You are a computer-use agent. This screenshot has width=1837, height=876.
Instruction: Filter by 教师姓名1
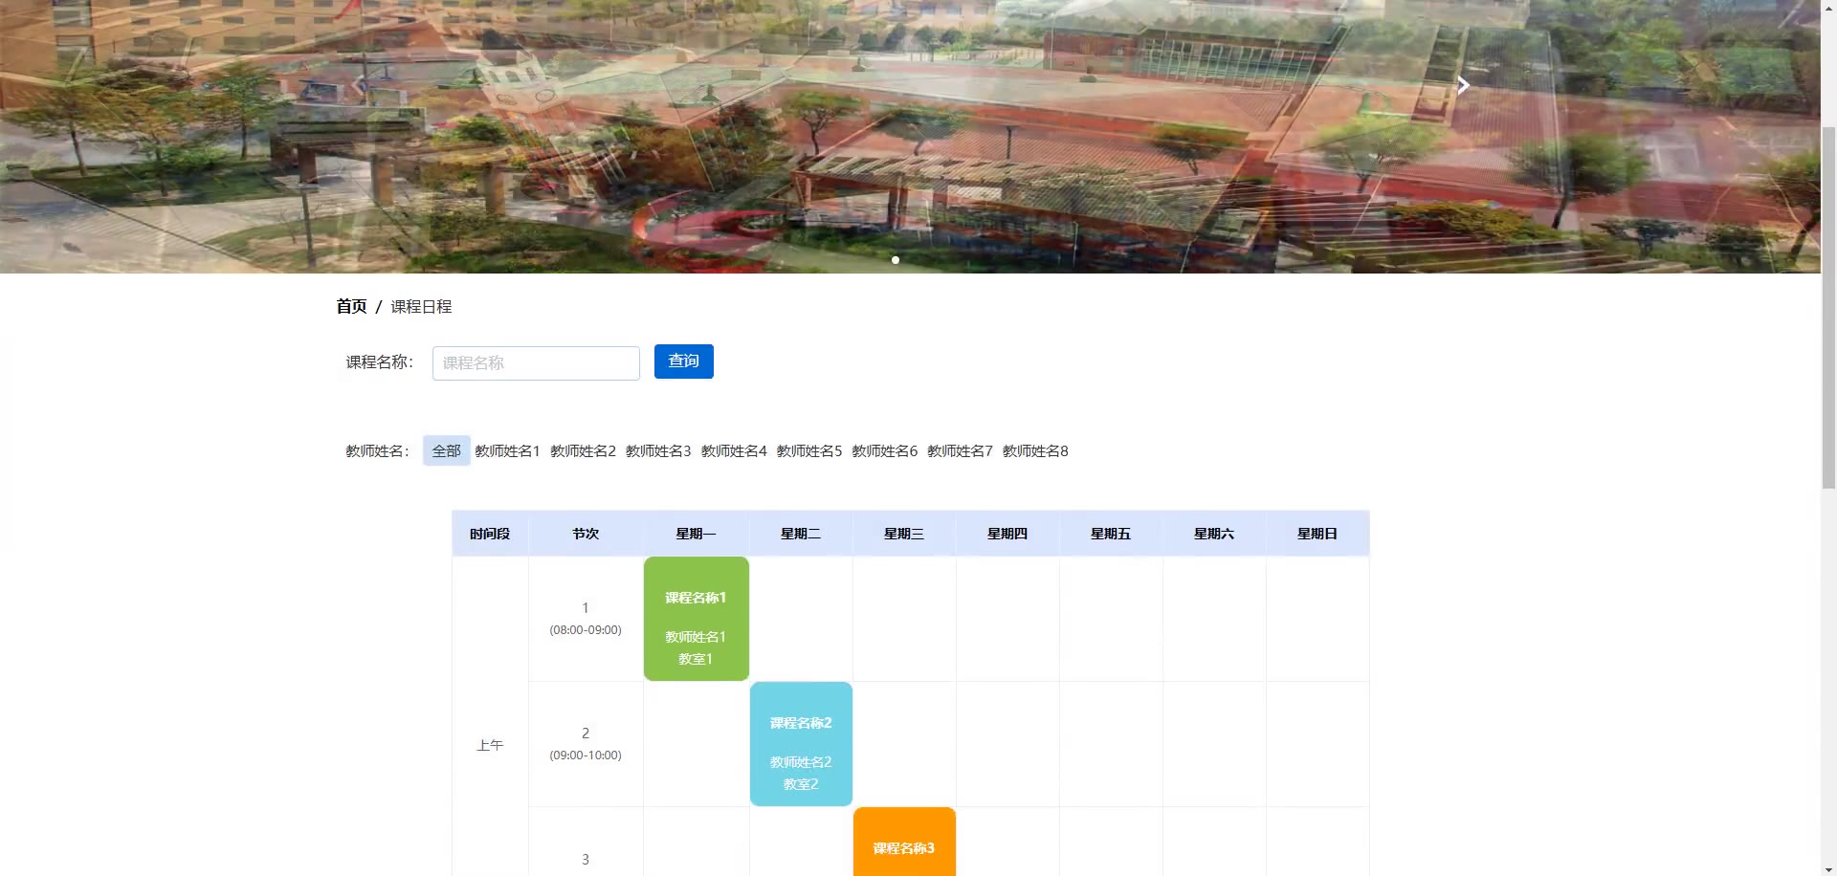tap(508, 450)
